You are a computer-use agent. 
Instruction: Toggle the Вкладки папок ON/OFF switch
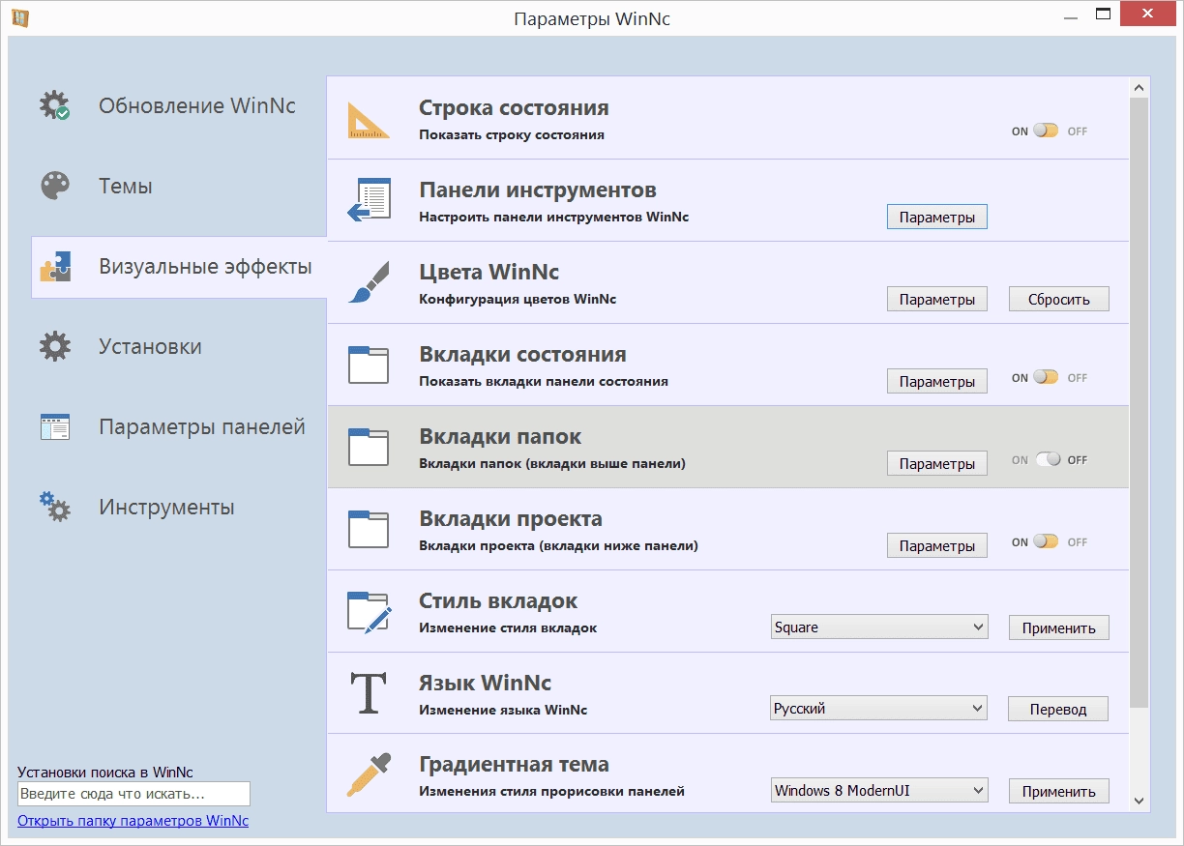[x=1049, y=459]
